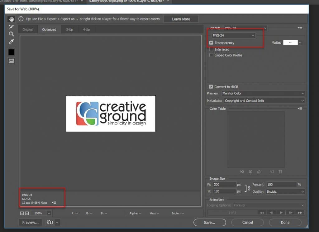The height and width of the screenshot is (232, 319).
Task: Click the next frame animation button
Action: click(x=291, y=213)
